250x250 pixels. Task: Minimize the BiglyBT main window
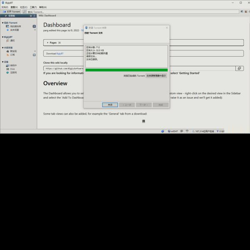click(x=233, y=3)
